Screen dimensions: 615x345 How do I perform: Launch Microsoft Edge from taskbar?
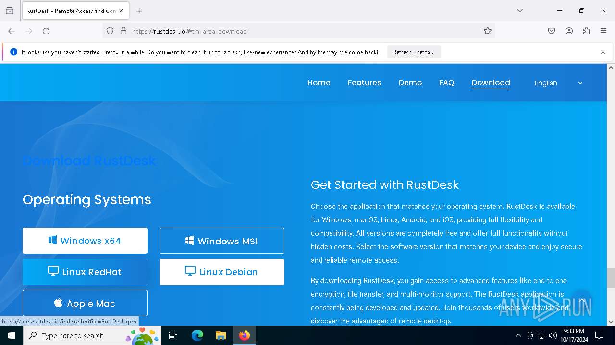[197, 335]
